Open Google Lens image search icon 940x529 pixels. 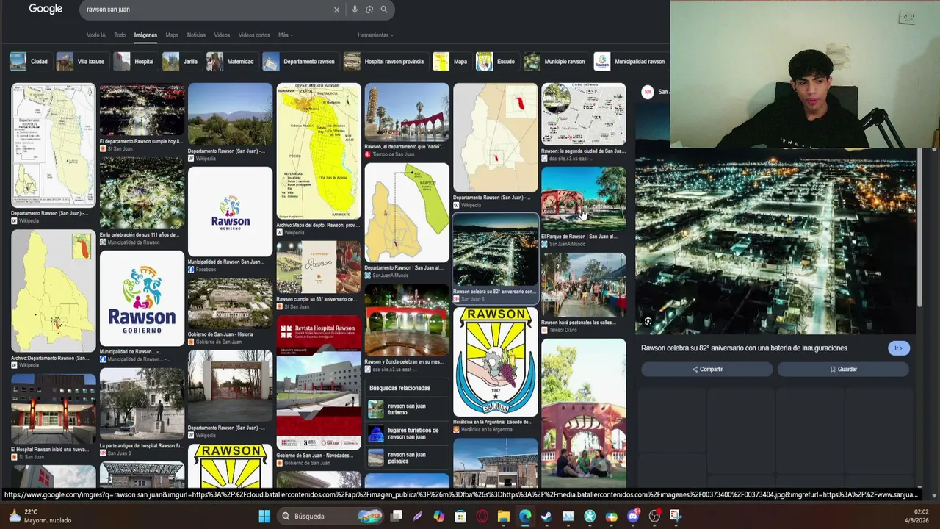click(369, 10)
